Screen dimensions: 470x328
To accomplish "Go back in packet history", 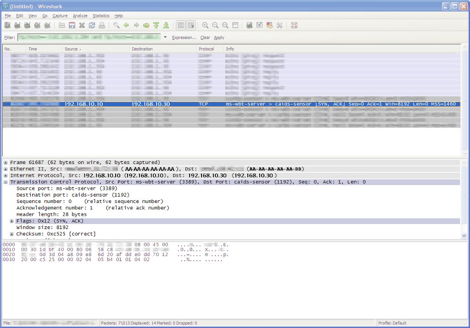I will pos(126,26).
